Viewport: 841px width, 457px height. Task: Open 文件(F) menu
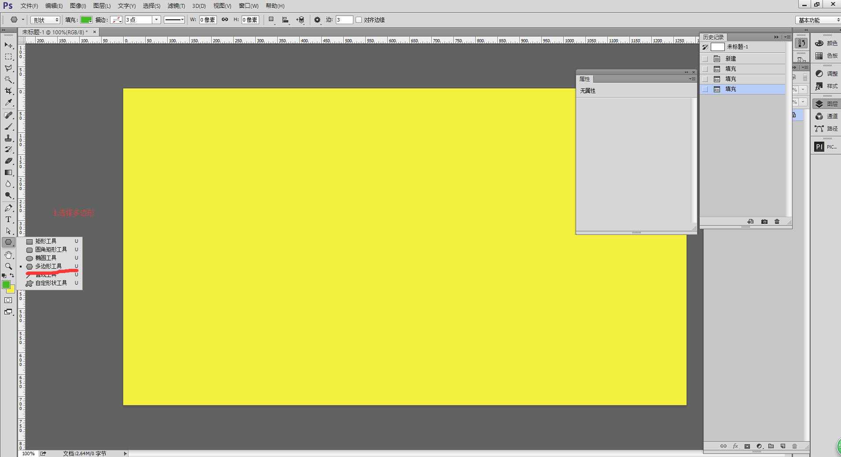29,6
